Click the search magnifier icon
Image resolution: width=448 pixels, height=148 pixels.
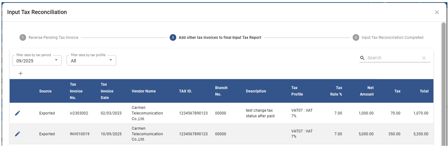tap(362, 58)
